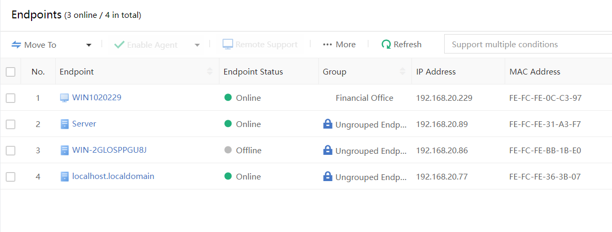Open the localhost.localdomain endpoint link
Screen dimensions: 612x232
coord(113,176)
